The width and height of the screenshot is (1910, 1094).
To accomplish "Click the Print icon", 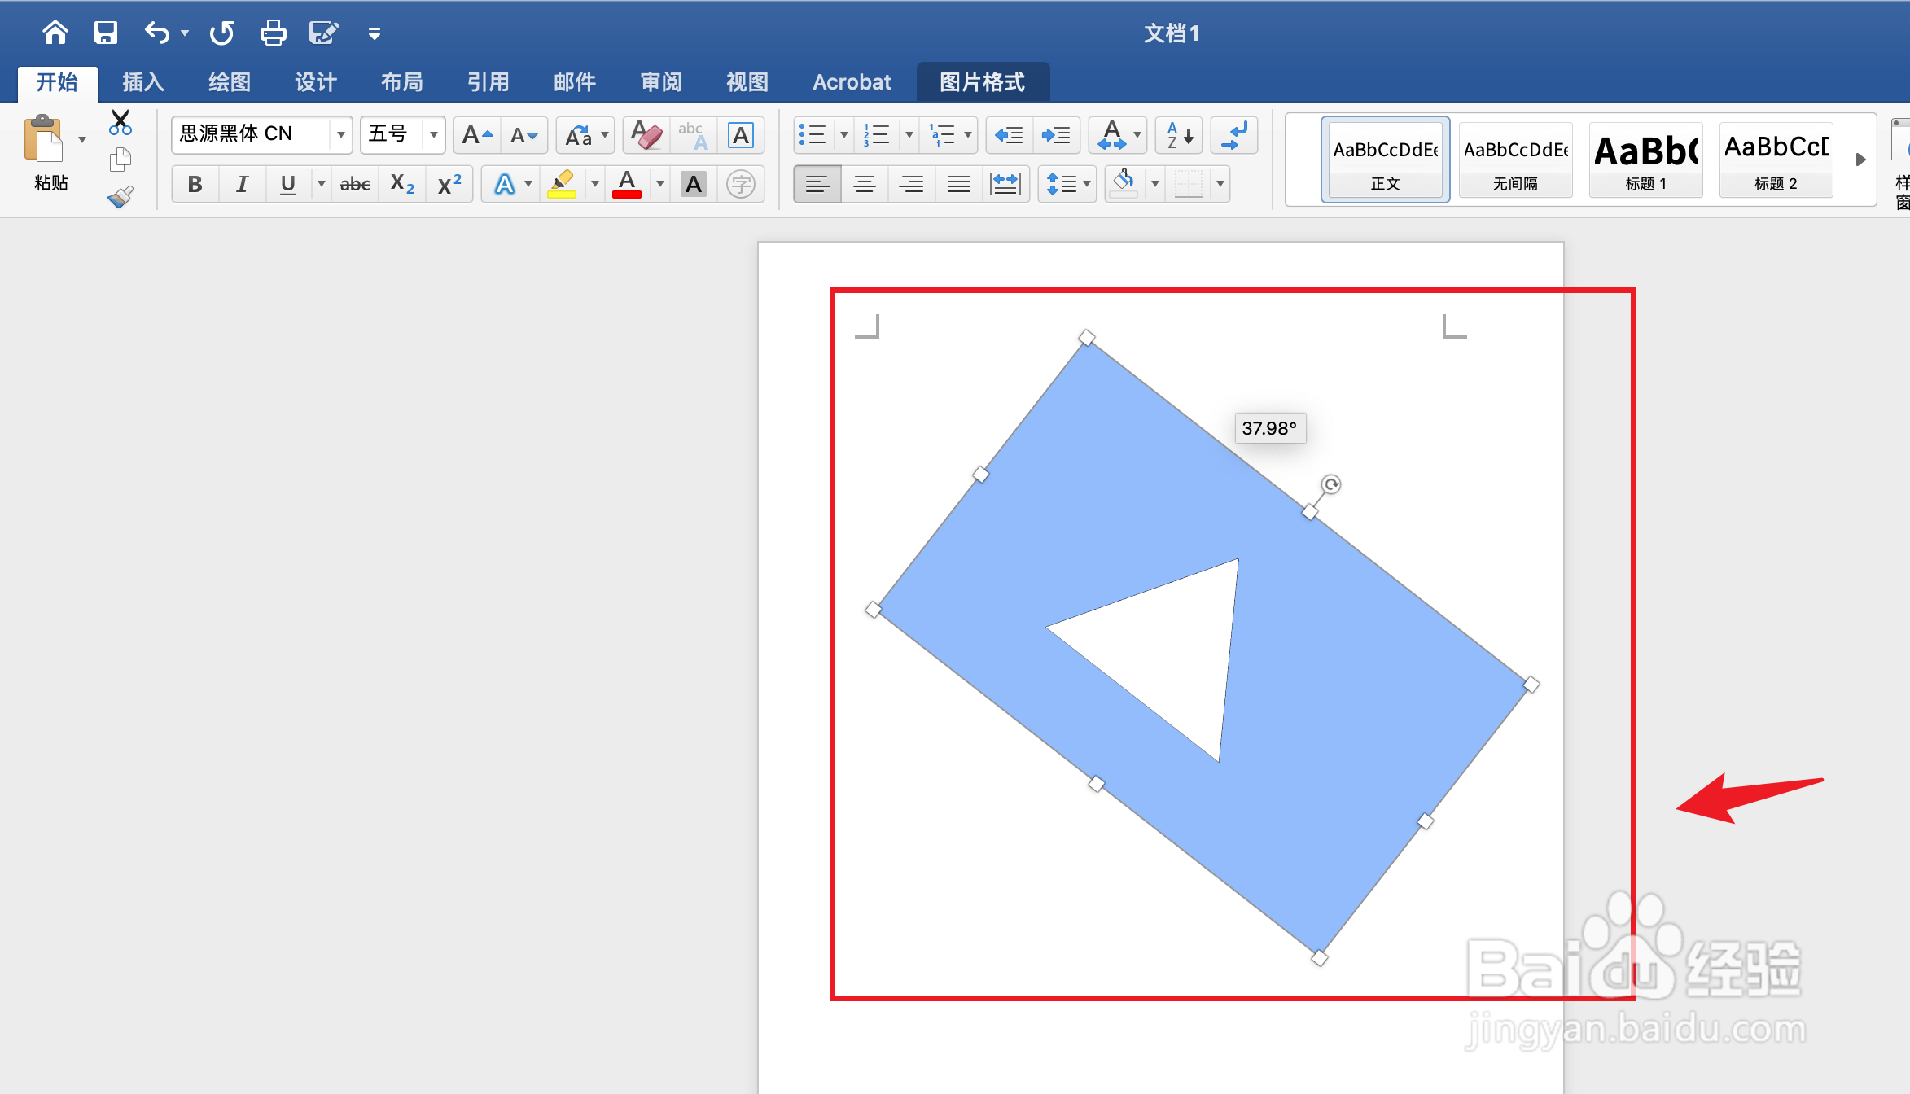I will pyautogui.click(x=273, y=33).
